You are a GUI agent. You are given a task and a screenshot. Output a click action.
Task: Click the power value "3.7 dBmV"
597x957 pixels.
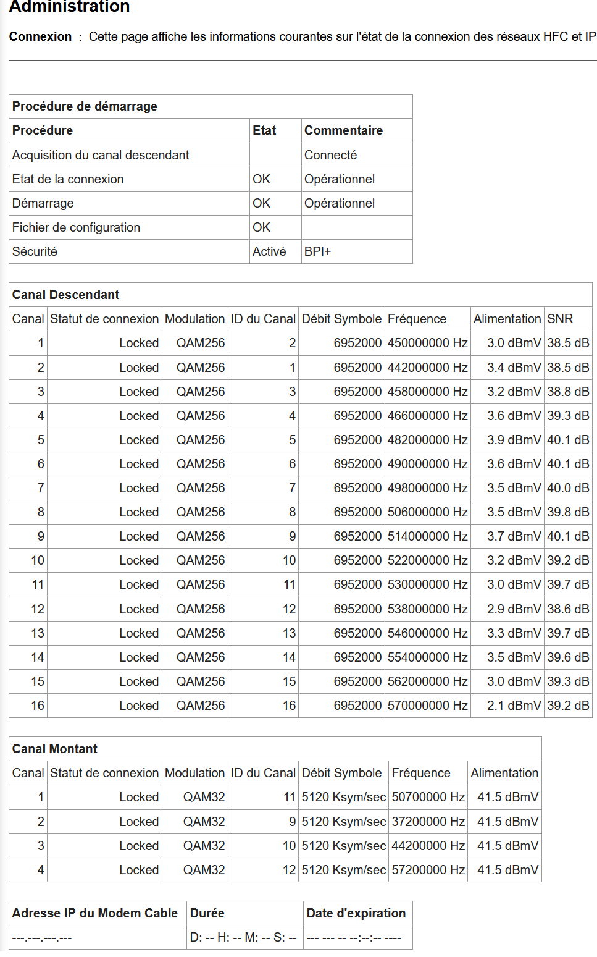tap(514, 536)
